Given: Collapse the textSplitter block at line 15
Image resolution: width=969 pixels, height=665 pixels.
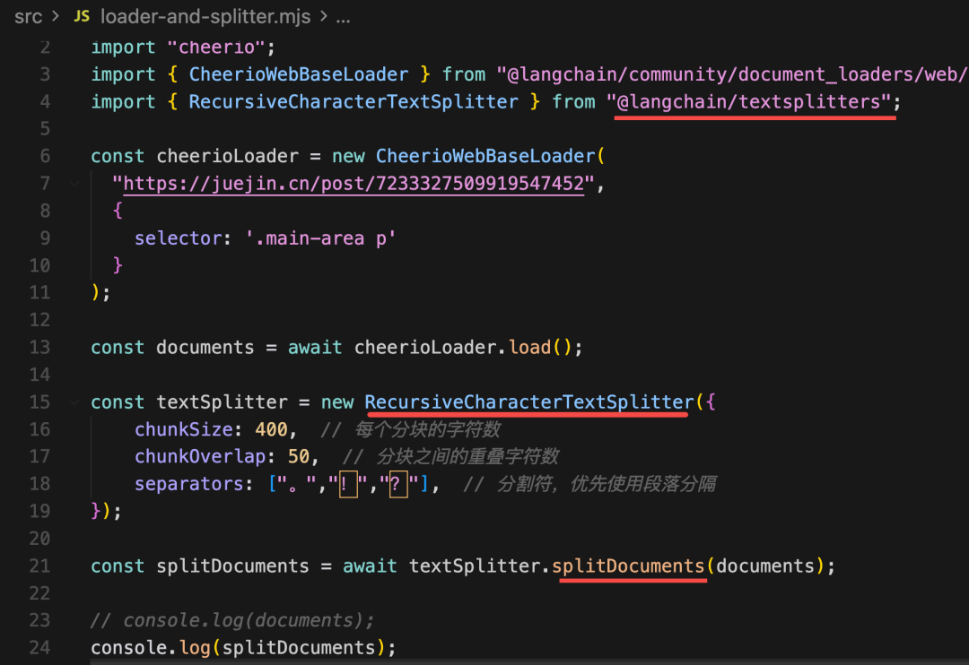Looking at the screenshot, I should click(x=74, y=402).
